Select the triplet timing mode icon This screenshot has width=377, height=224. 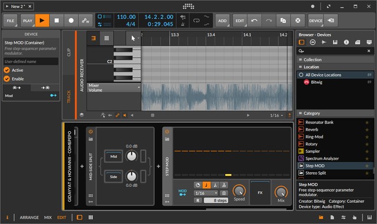click(x=224, y=185)
